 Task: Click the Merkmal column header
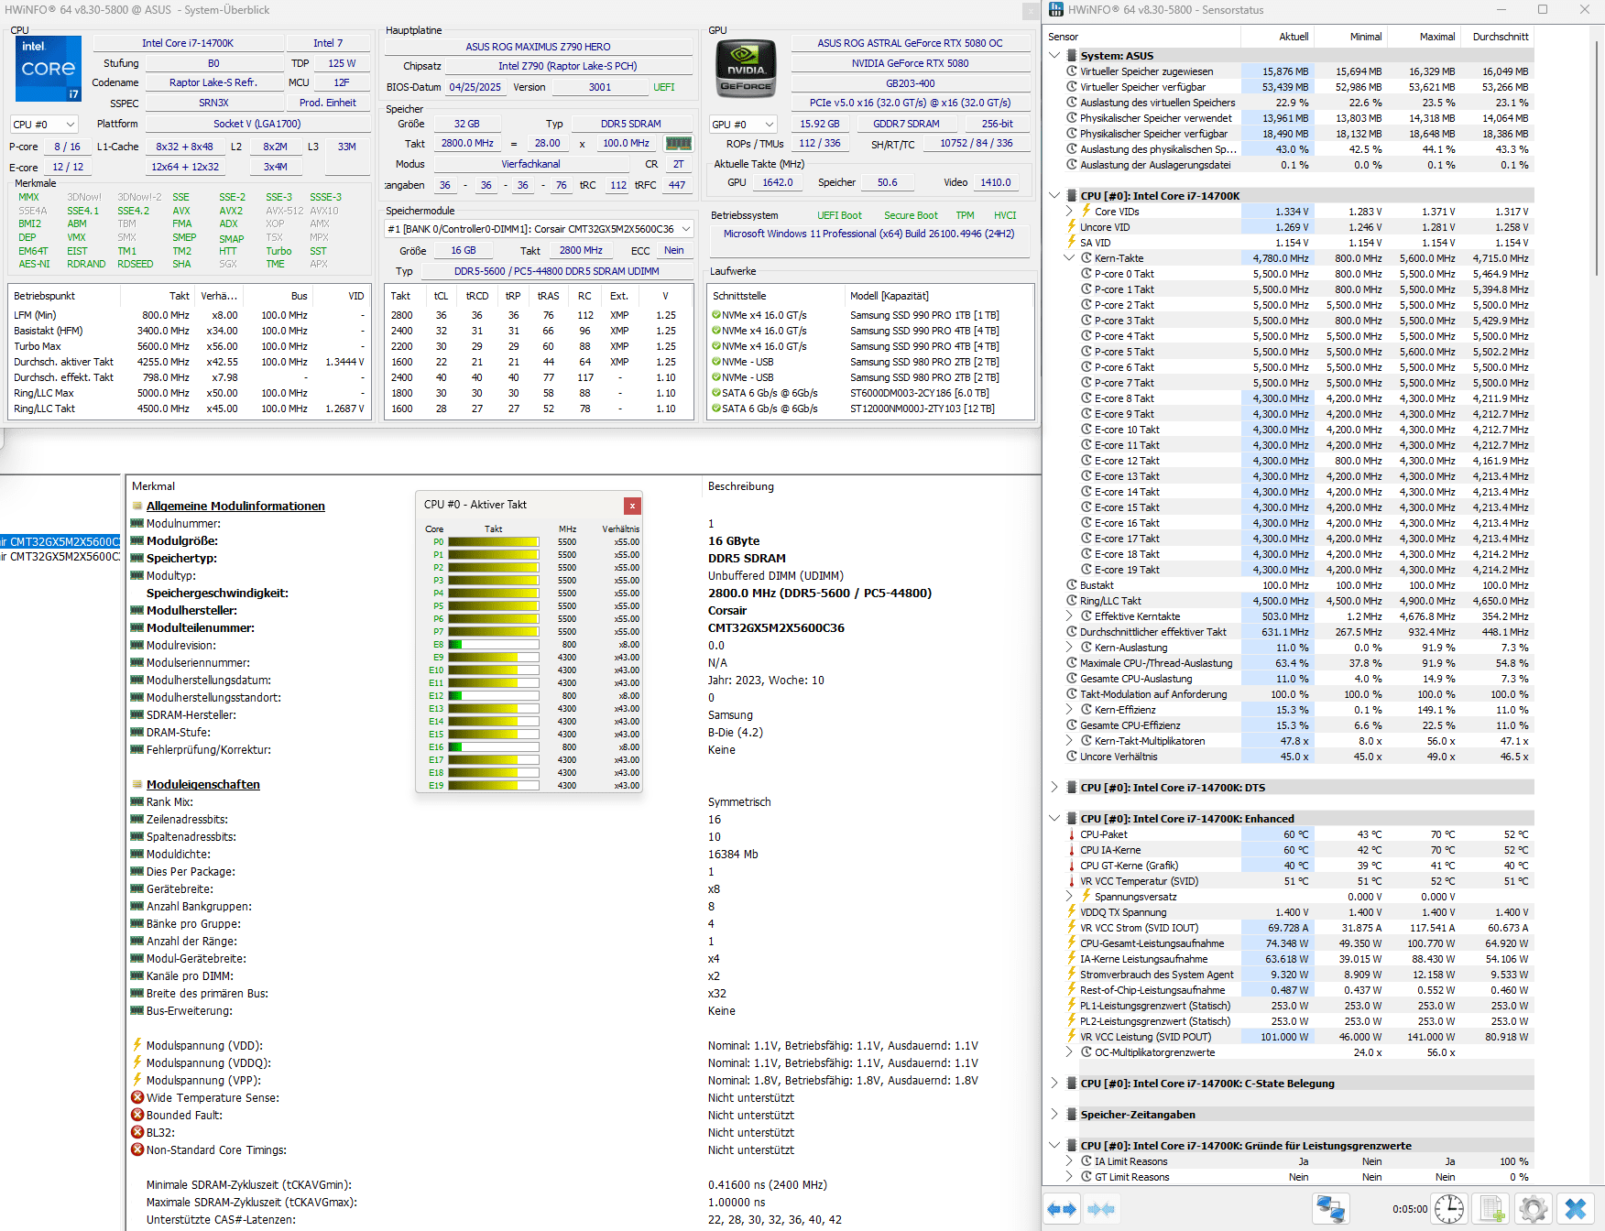[414, 486]
